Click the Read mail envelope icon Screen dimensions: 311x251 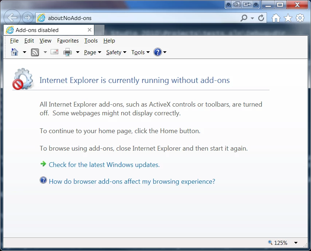pyautogui.click(x=54, y=52)
